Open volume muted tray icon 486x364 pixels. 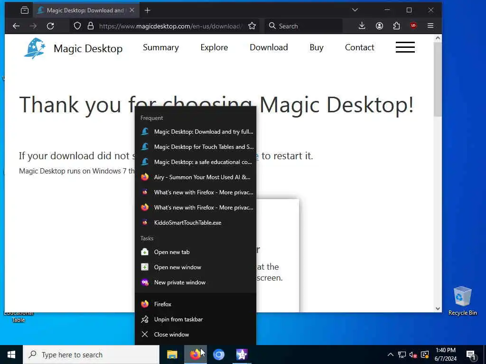(x=413, y=355)
